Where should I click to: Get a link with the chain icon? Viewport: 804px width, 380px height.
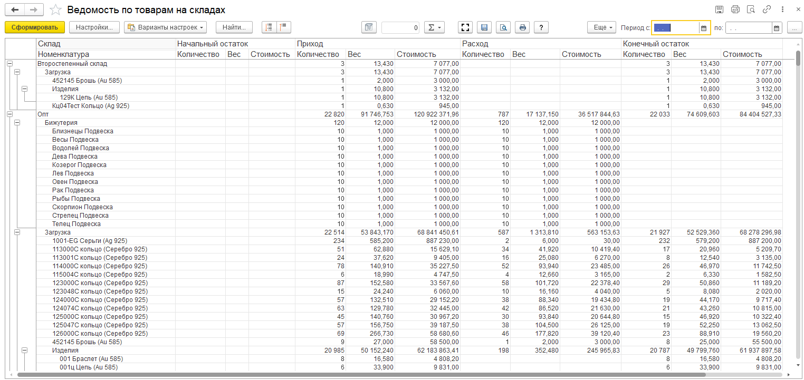click(x=767, y=9)
